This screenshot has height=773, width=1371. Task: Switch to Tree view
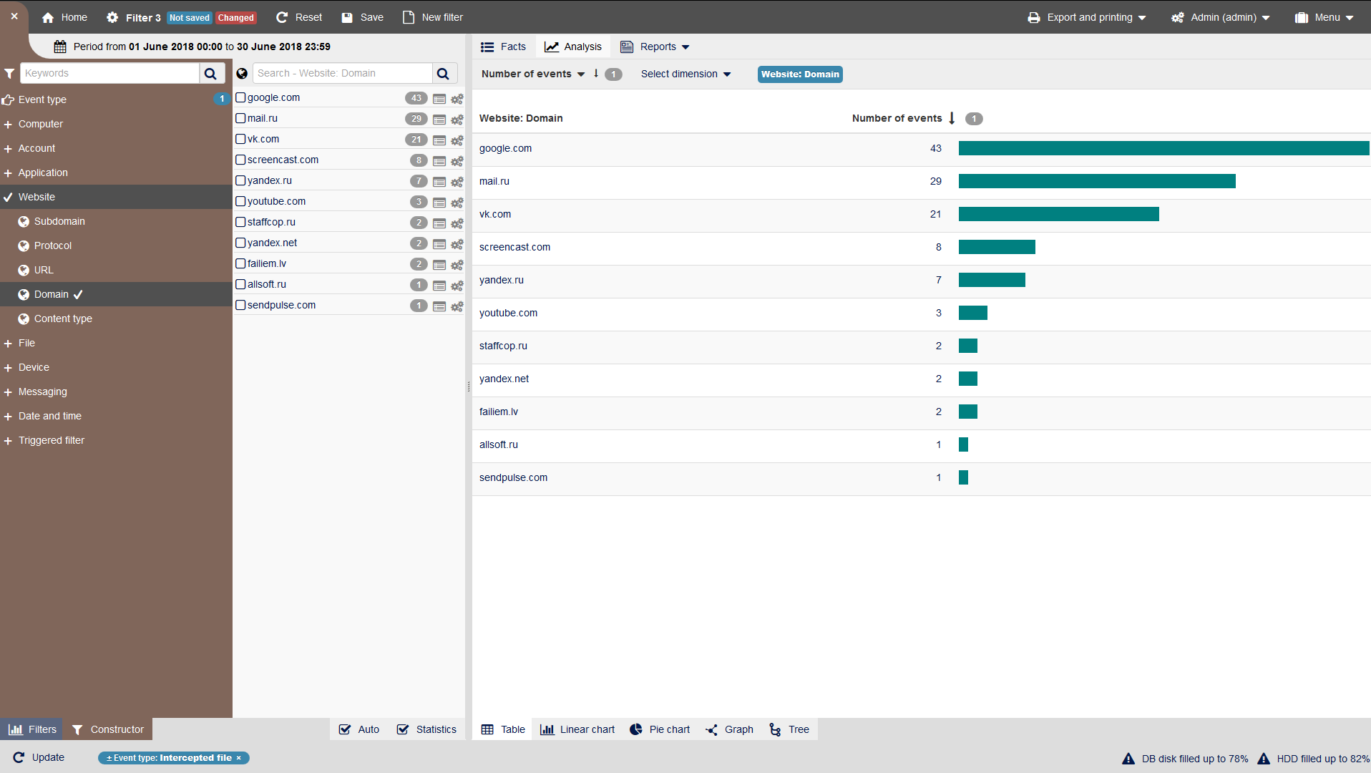pos(789,729)
